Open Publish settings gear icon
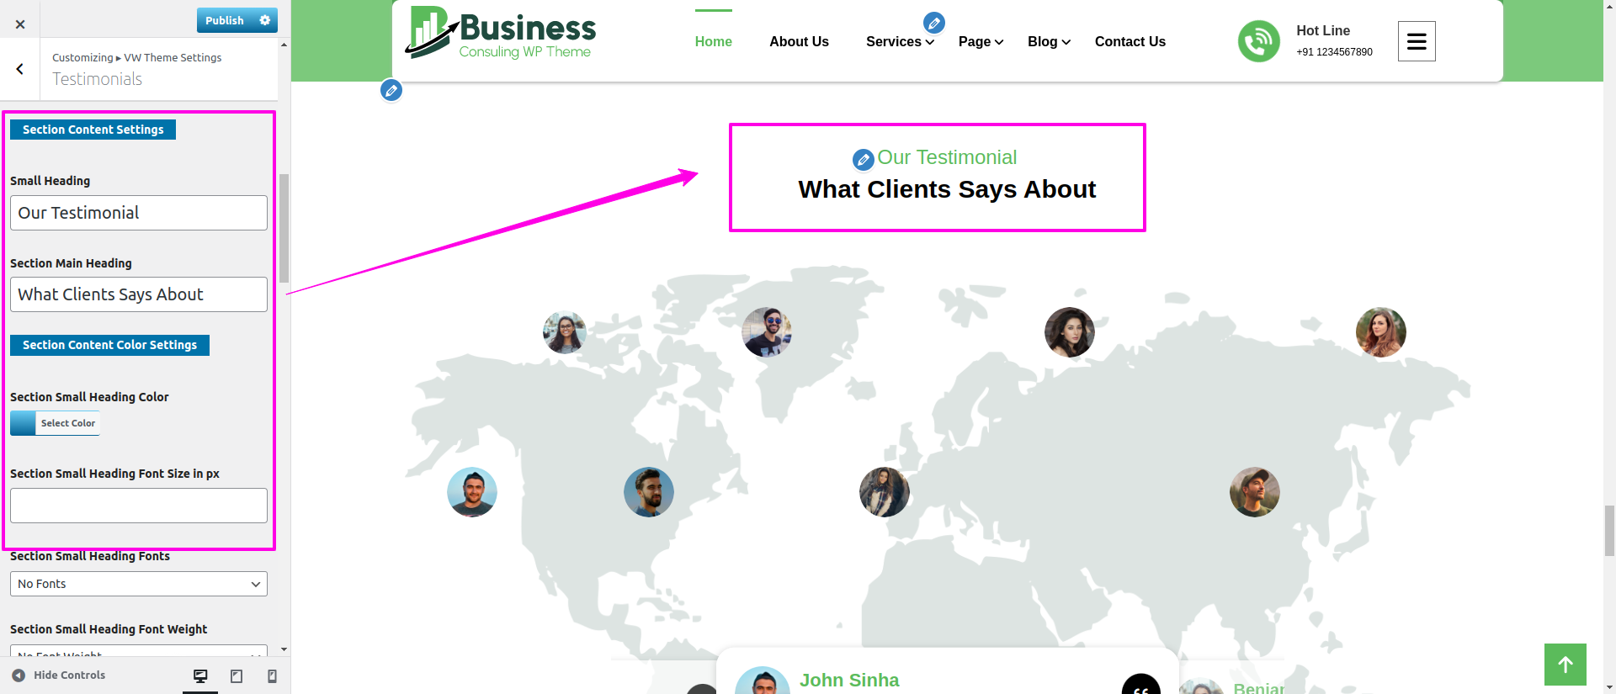1616x694 pixels. coord(265,20)
